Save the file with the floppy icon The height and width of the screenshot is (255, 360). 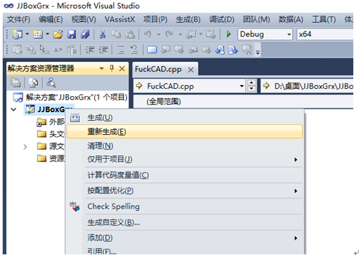coord(72,34)
